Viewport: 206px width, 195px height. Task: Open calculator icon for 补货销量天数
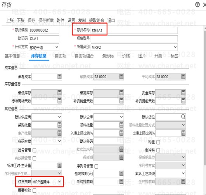pos(121,101)
